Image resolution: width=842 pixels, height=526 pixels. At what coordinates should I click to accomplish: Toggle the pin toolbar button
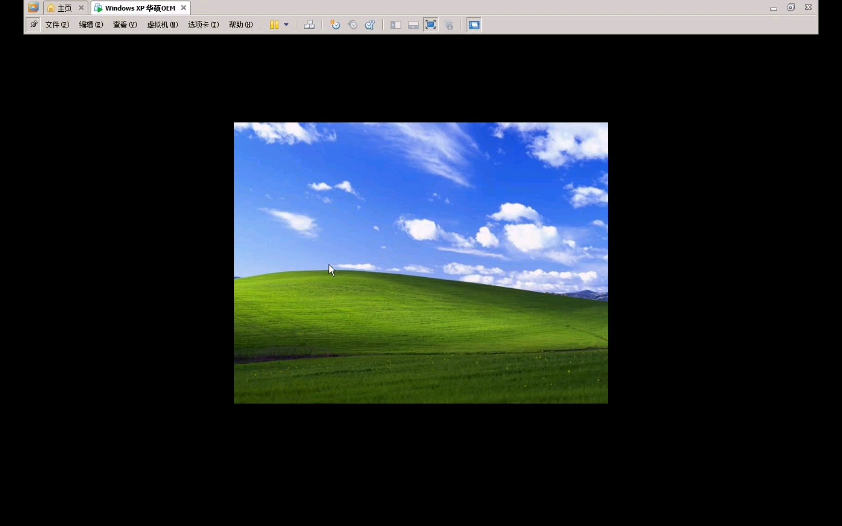point(33,24)
